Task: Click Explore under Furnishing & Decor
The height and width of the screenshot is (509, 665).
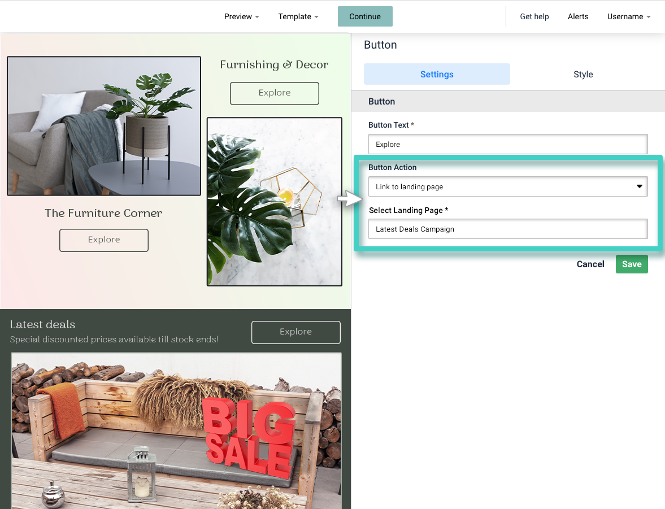Action: click(275, 93)
